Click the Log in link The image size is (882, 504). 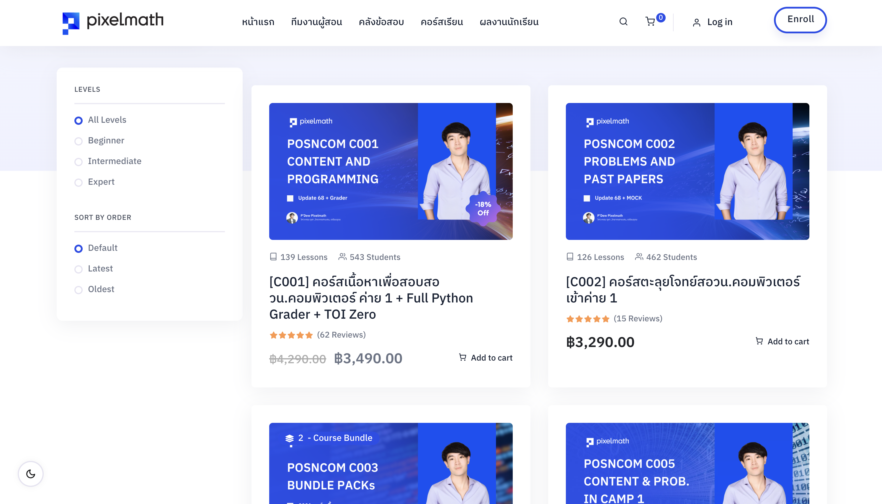[720, 22]
